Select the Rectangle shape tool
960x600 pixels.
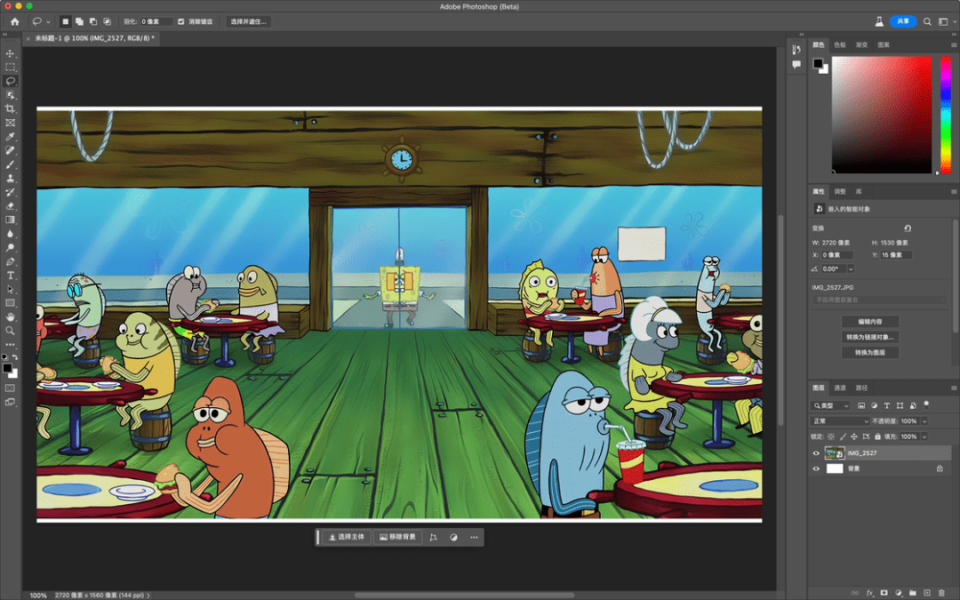pyautogui.click(x=11, y=303)
